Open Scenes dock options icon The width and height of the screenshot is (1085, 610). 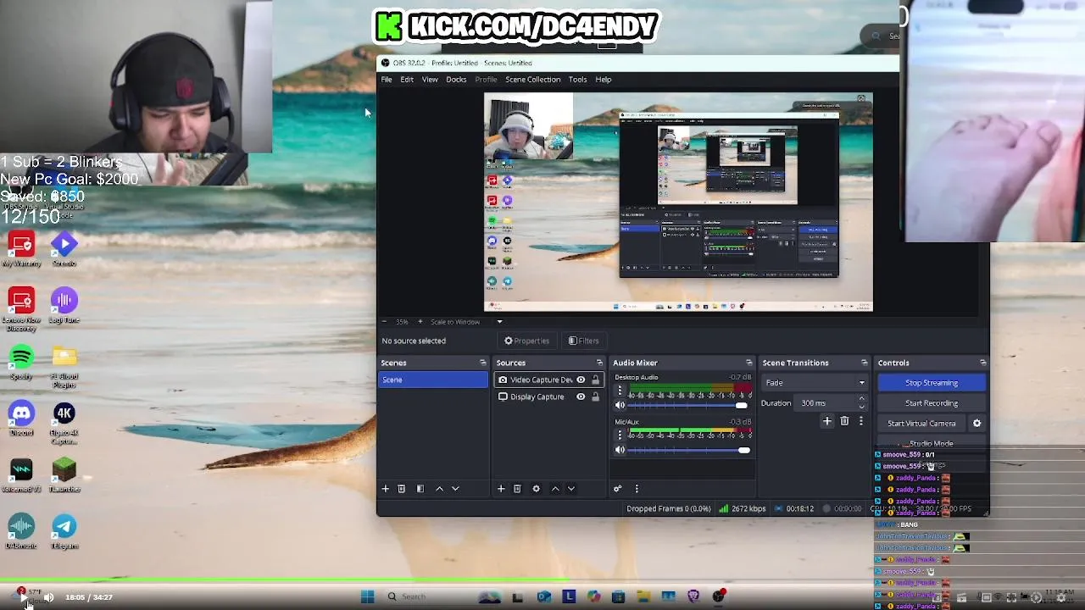tap(482, 363)
